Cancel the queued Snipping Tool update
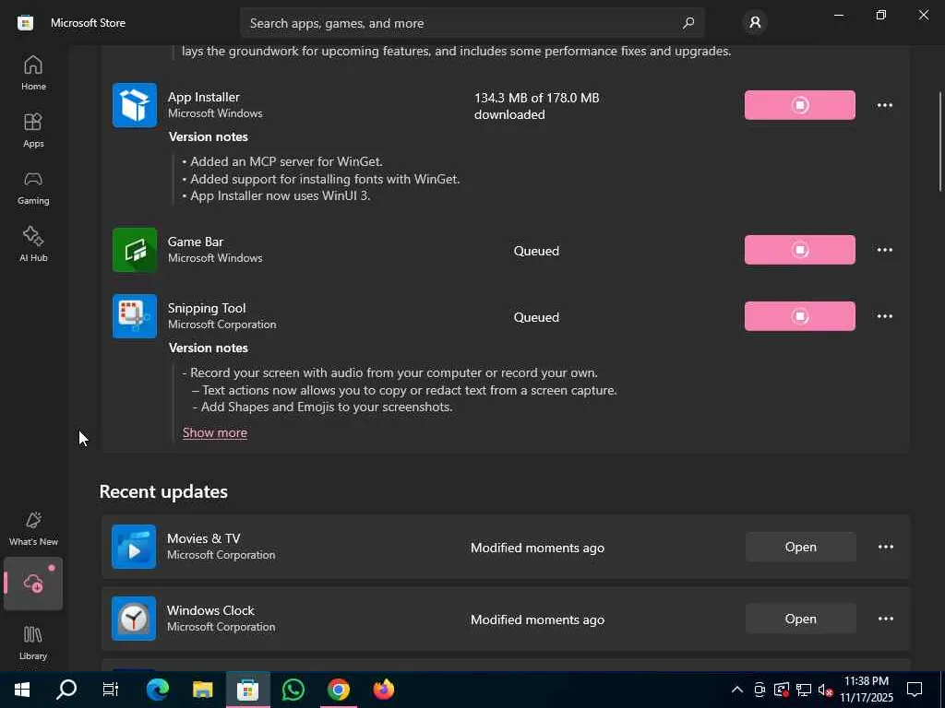Viewport: 945px width, 708px height. click(x=800, y=316)
